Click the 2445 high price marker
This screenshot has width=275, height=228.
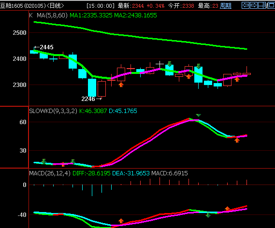(x=43, y=47)
